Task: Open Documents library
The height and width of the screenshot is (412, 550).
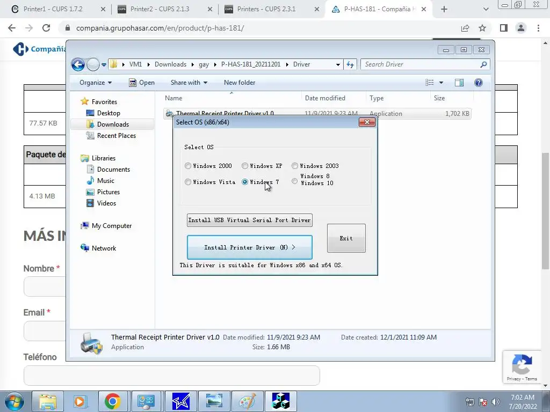Action: (x=113, y=170)
